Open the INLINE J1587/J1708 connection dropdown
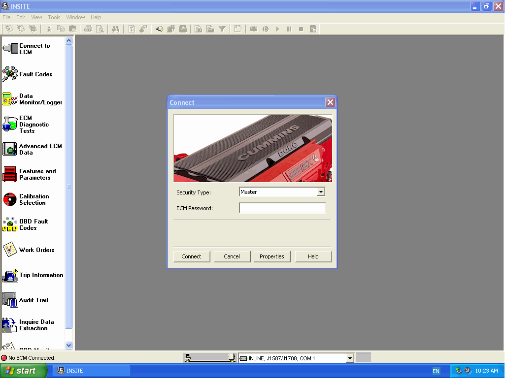 350,358
